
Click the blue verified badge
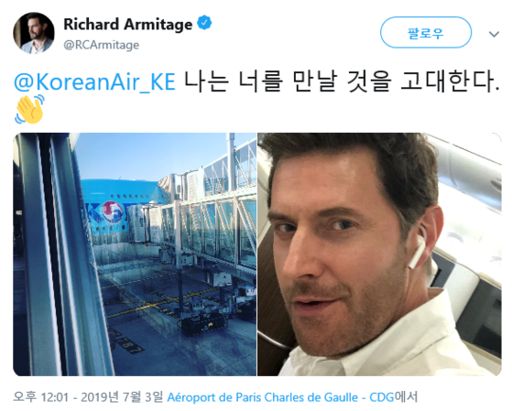click(205, 23)
